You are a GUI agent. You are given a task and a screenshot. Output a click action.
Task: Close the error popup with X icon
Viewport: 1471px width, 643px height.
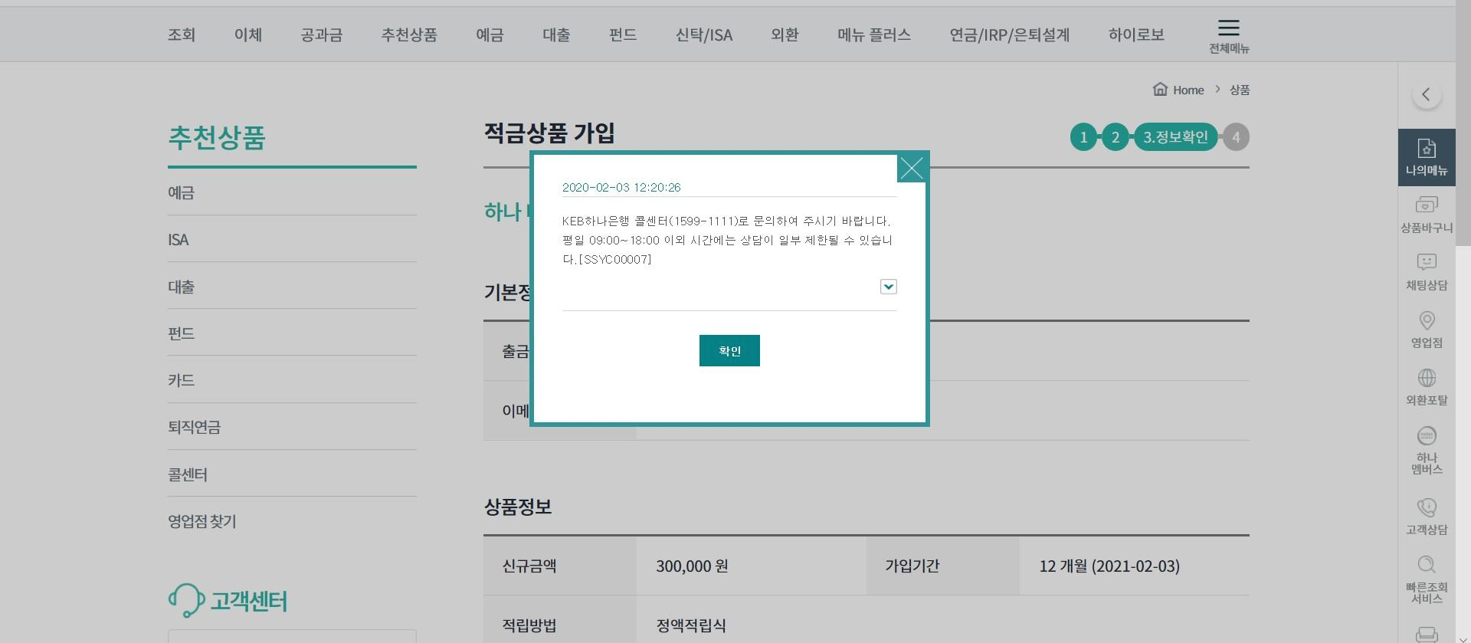[x=912, y=169]
